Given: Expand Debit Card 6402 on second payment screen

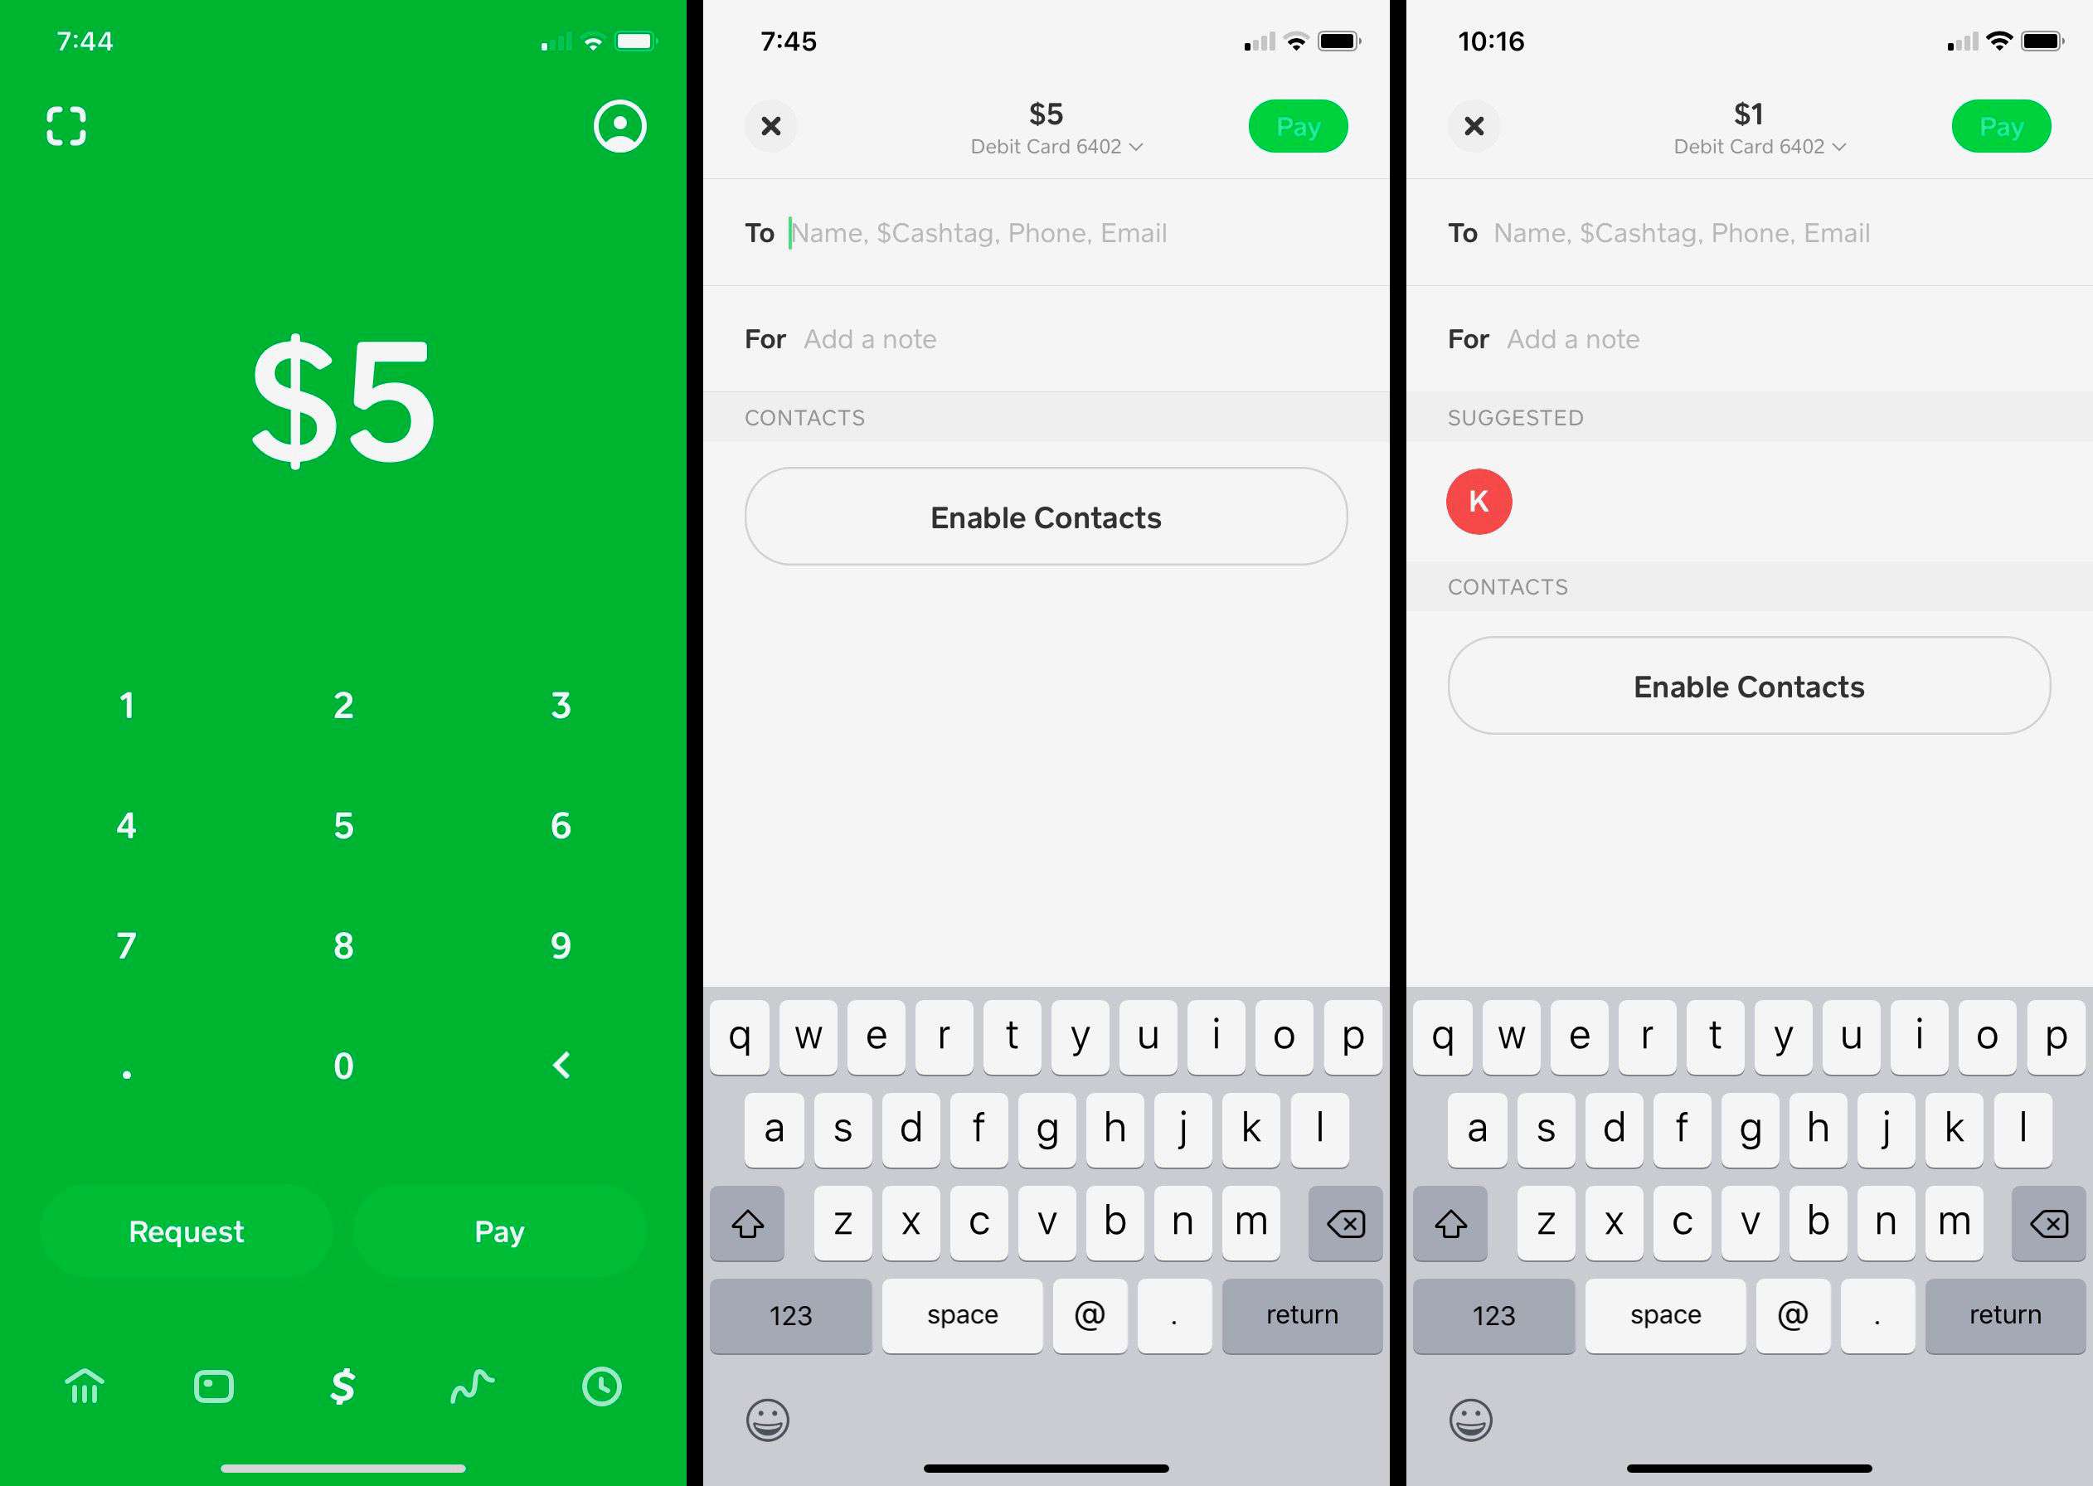Looking at the screenshot, I should (1046, 146).
